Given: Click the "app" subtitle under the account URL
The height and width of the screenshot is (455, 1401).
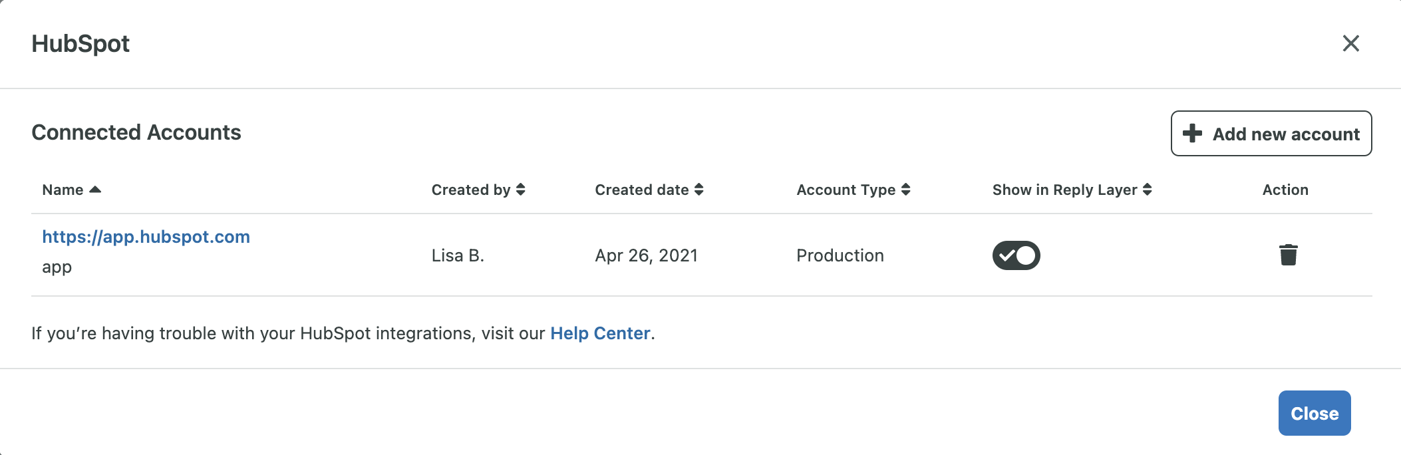Looking at the screenshot, I should (x=57, y=267).
